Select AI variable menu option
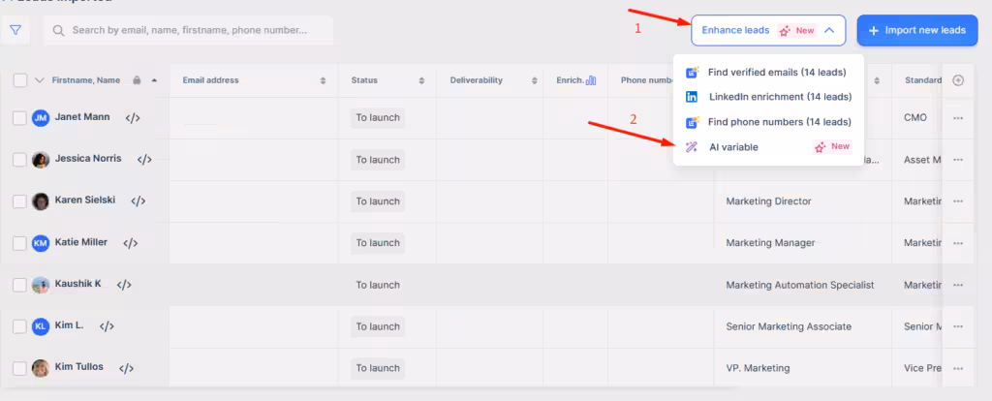 pos(733,147)
